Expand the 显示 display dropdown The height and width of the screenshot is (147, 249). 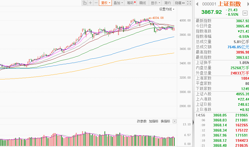pyautogui.click(x=156, y=3)
